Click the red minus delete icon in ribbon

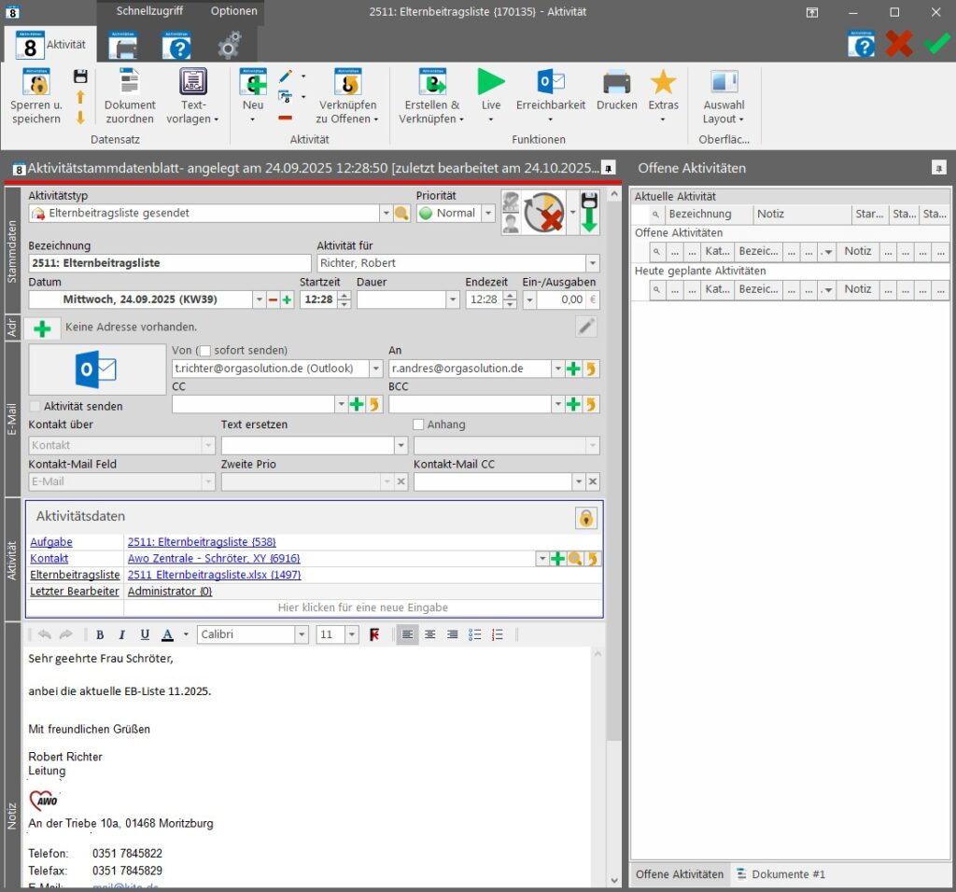(285, 118)
